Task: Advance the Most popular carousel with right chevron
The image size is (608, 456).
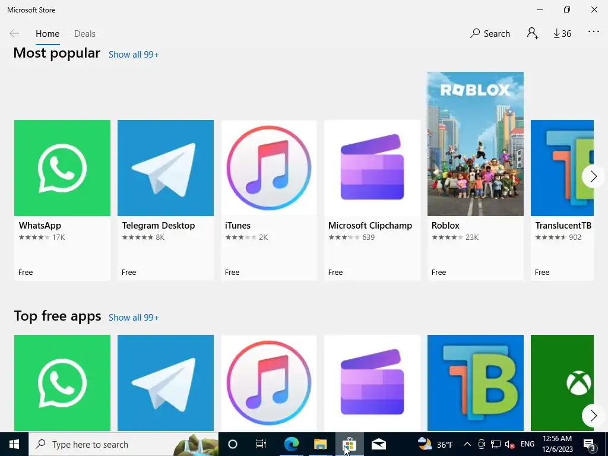Action: (x=593, y=176)
